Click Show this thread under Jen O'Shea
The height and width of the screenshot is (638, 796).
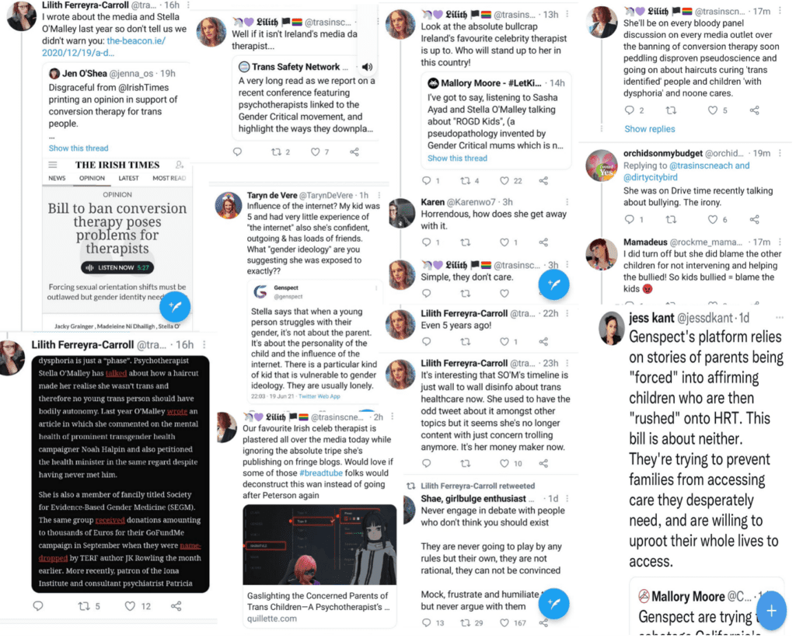pos(79,148)
